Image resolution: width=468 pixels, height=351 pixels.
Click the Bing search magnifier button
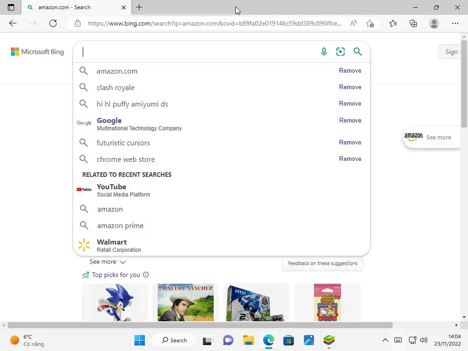(x=357, y=52)
